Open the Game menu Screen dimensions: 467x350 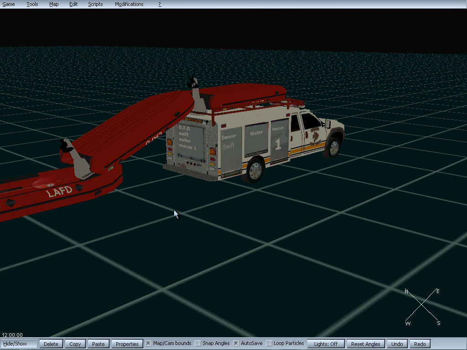9,4
